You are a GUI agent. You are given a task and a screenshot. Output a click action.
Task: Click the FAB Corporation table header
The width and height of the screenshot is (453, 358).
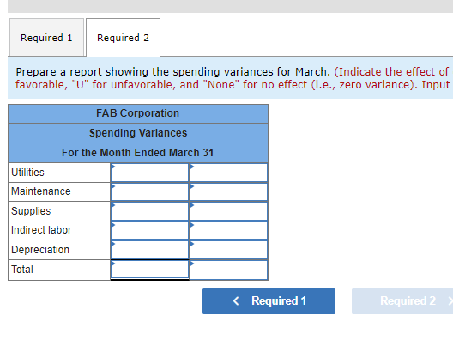pyautogui.click(x=138, y=113)
